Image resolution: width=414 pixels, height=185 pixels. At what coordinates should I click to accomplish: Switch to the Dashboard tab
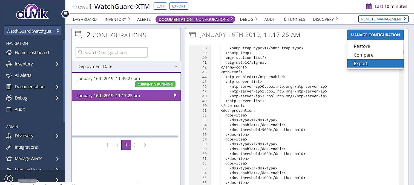click(x=85, y=19)
